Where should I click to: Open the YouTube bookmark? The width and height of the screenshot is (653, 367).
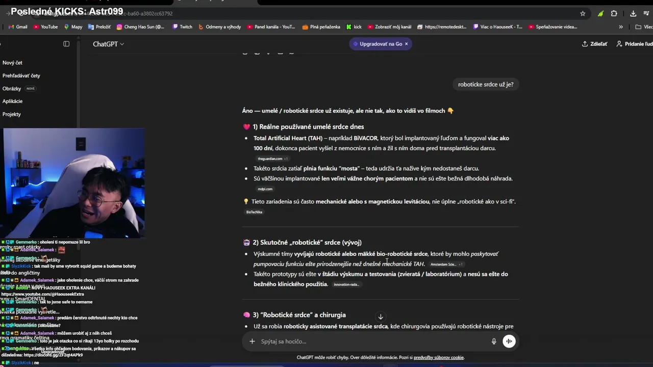click(x=45, y=27)
